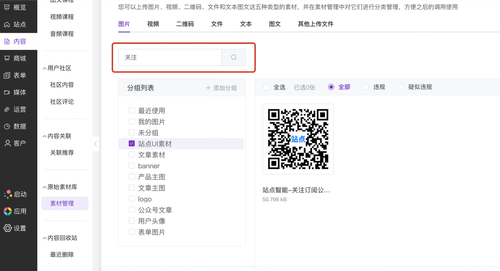Click 添加分组 to add a group
This screenshot has width=500, height=271.
(221, 88)
